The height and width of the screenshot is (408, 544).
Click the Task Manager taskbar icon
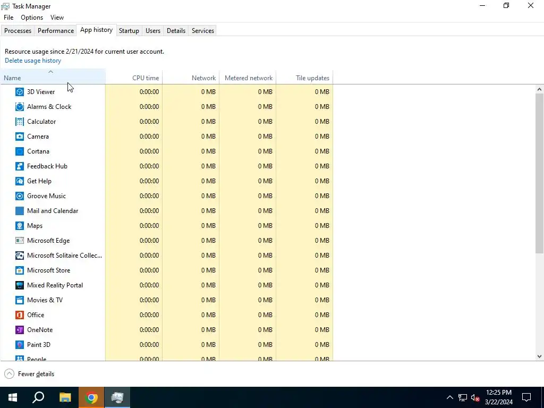[117, 397]
